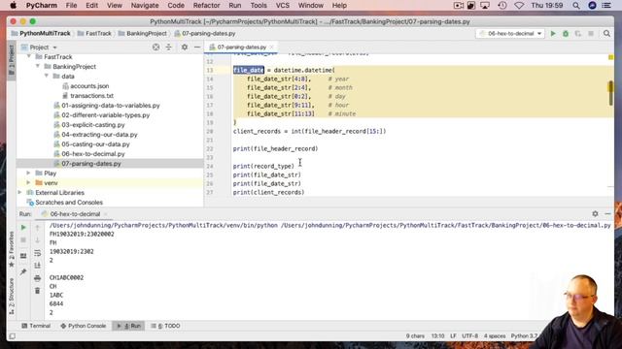The image size is (622, 349).
Task: Open the Apple menu
Action: [x=13, y=6]
